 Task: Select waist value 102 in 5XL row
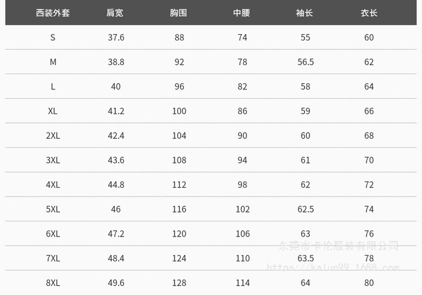(243, 210)
